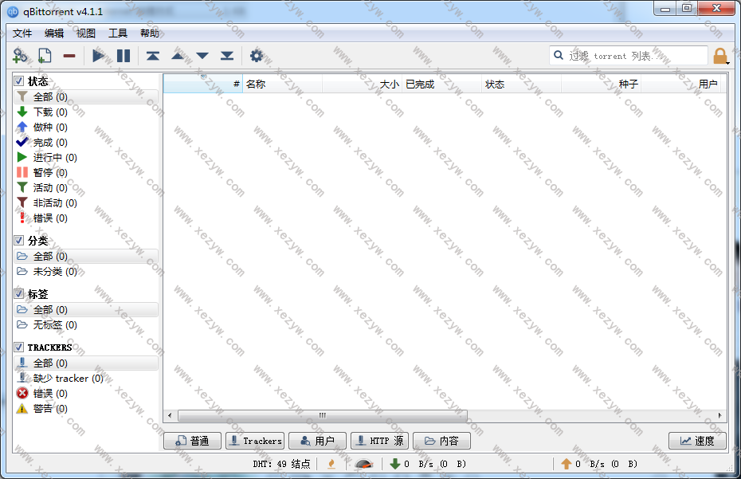Click the speedometer icon in status bar
741x479 pixels.
[363, 464]
